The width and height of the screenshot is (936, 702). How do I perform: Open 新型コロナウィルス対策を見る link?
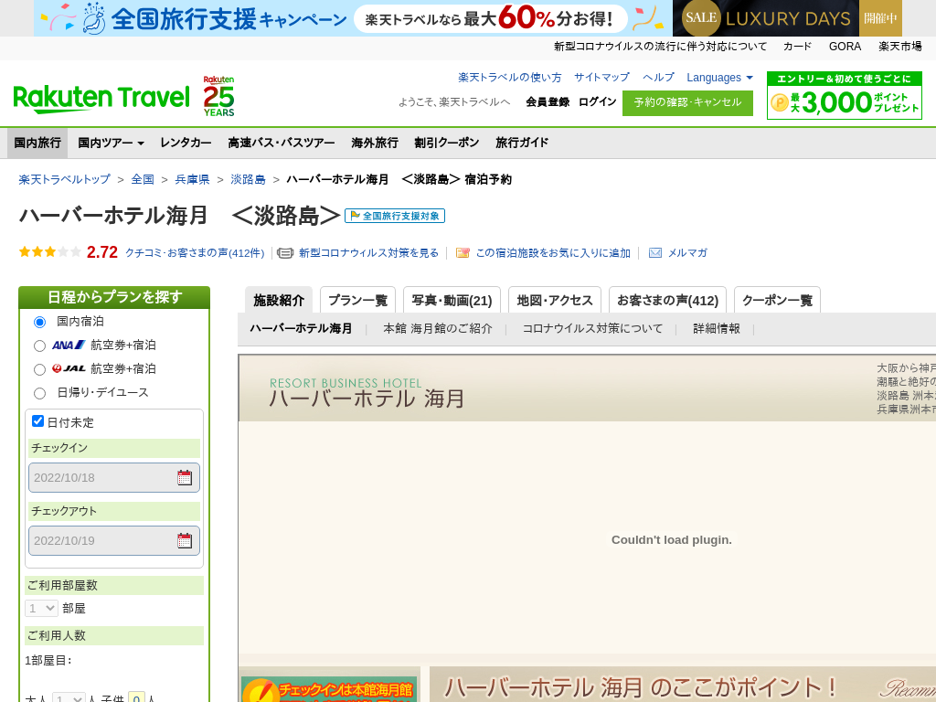coord(368,253)
